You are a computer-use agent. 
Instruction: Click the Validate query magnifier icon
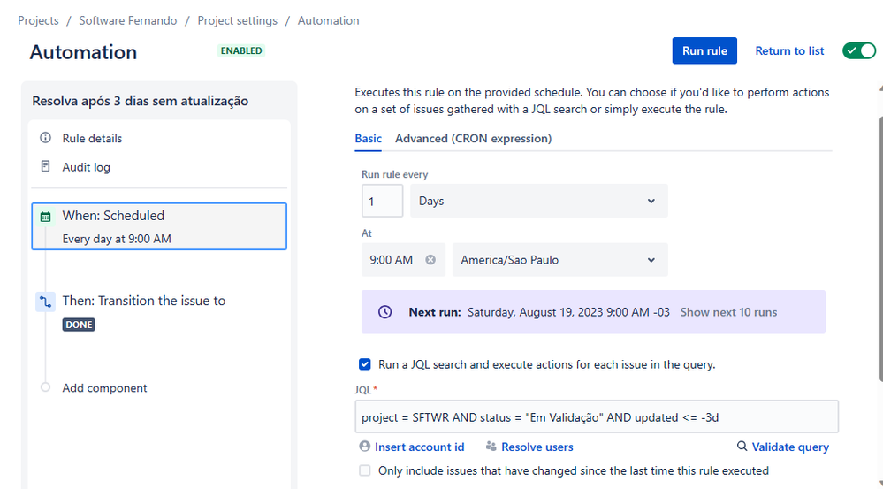tap(742, 447)
